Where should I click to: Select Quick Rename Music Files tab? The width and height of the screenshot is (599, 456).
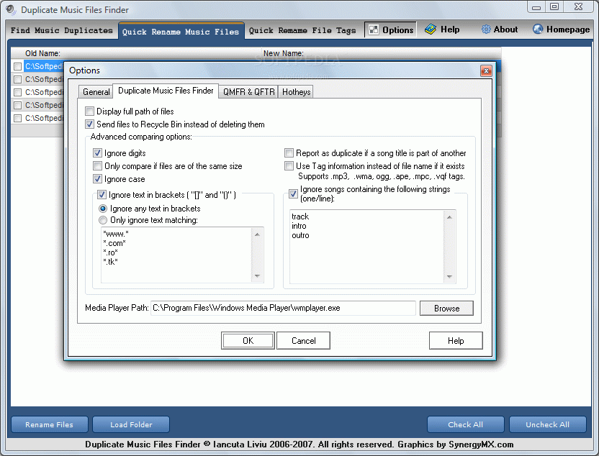tap(180, 32)
